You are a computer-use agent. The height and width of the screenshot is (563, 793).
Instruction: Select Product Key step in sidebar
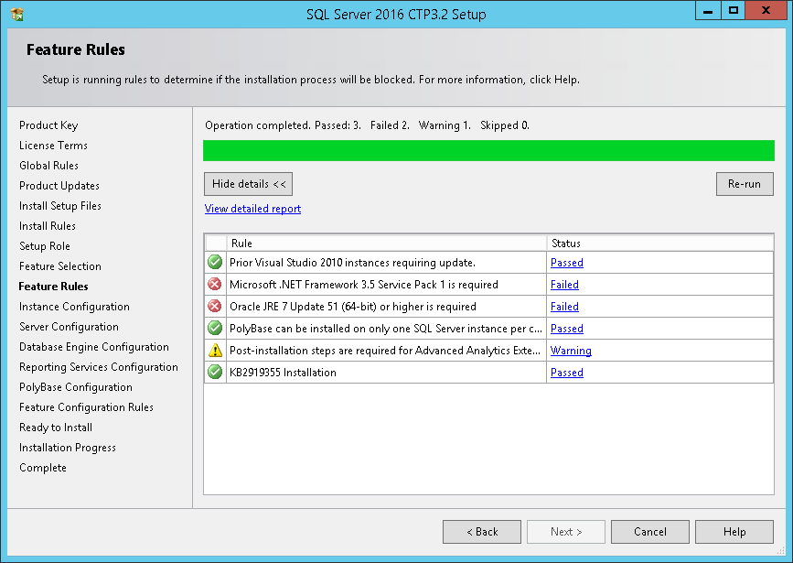point(48,125)
